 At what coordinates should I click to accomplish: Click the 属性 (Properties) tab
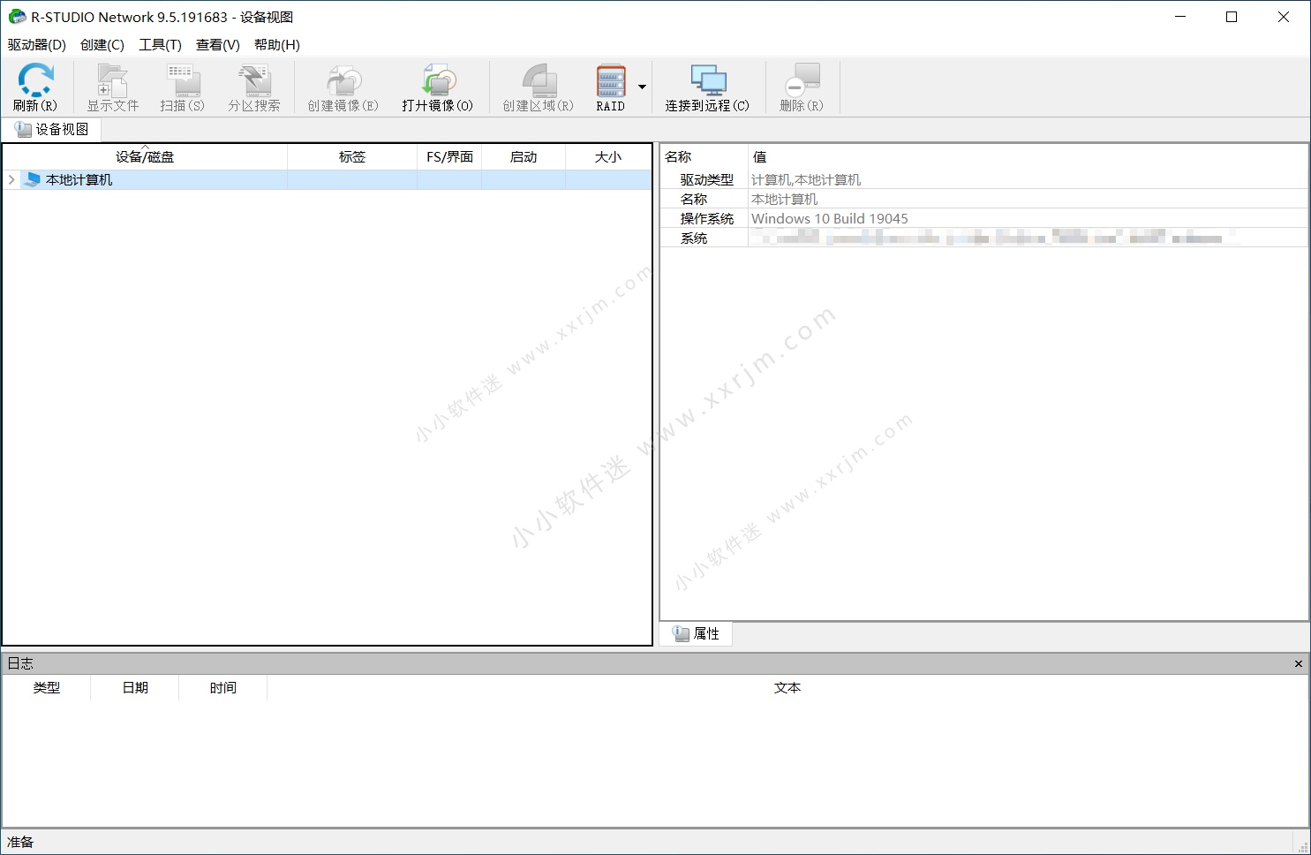695,632
